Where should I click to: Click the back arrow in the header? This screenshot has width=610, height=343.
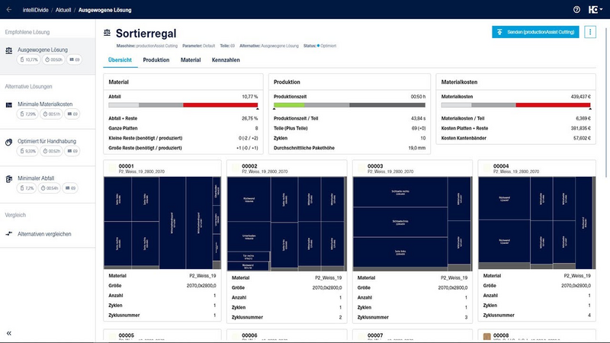[x=8, y=9]
